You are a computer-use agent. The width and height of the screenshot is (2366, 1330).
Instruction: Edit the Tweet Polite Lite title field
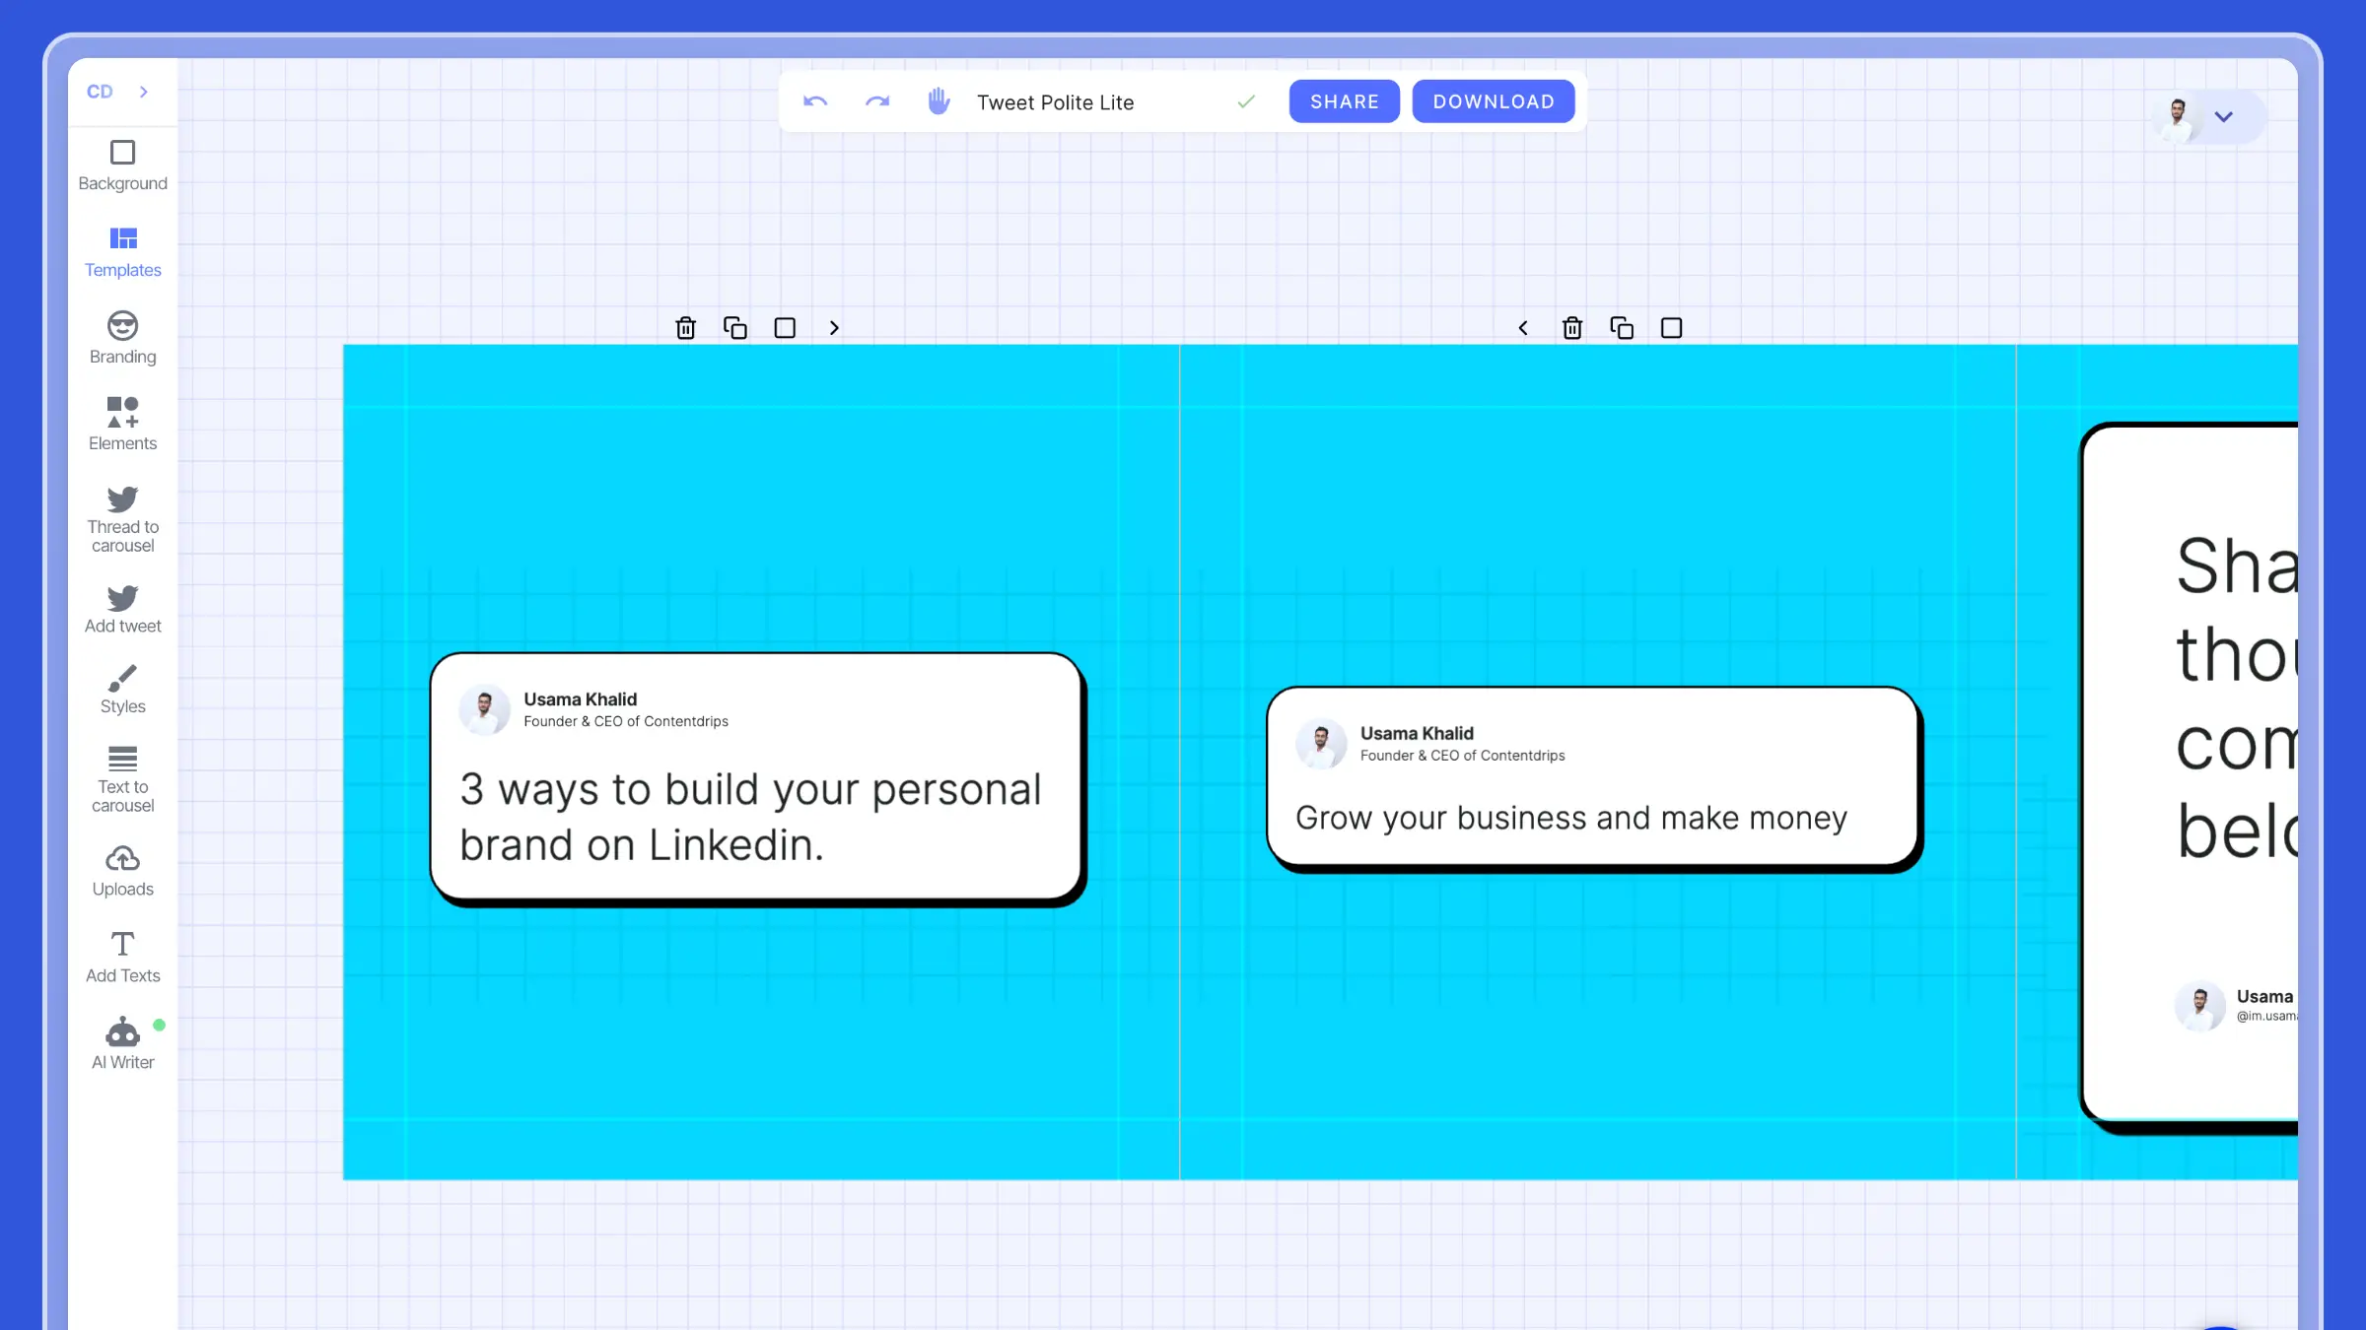[x=1055, y=102]
